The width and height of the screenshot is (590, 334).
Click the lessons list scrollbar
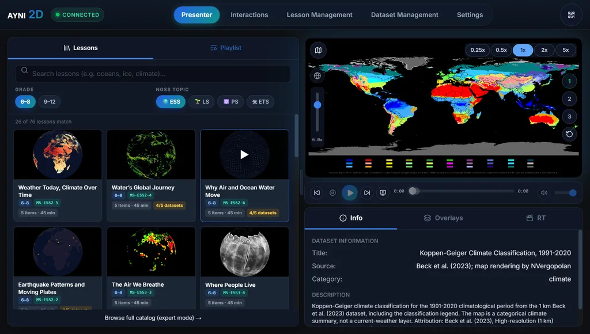click(297, 136)
